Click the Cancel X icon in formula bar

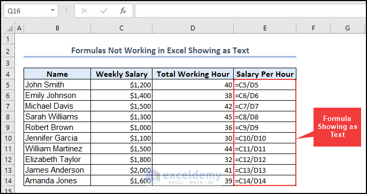85,11
